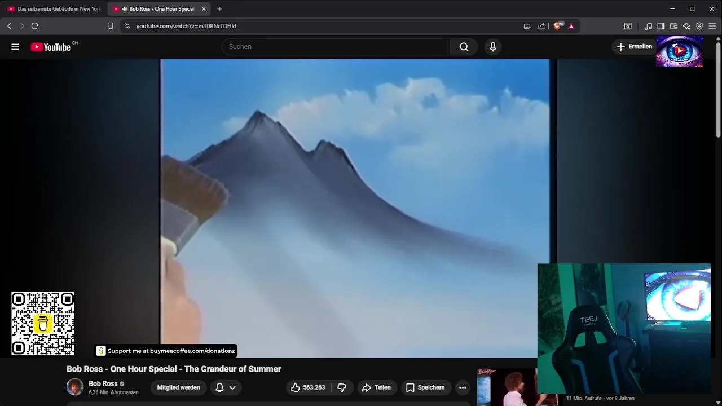The height and width of the screenshot is (406, 722).
Task: Click the Erstellen button
Action: coord(634,47)
